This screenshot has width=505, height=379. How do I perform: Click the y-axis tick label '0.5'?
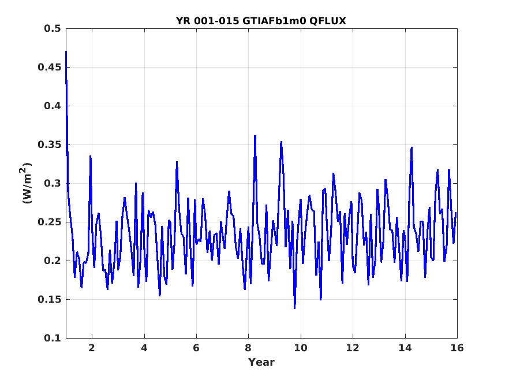coord(53,29)
